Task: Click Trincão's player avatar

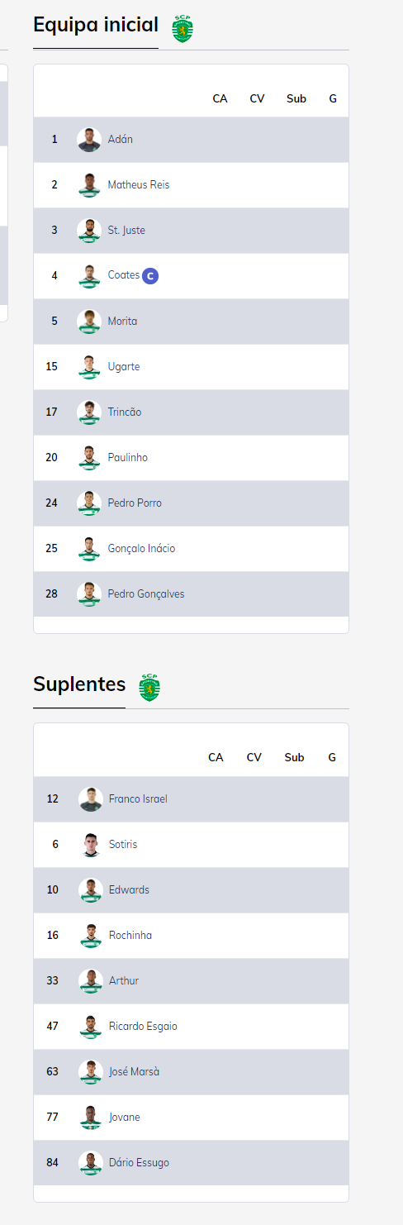Action: 89,412
